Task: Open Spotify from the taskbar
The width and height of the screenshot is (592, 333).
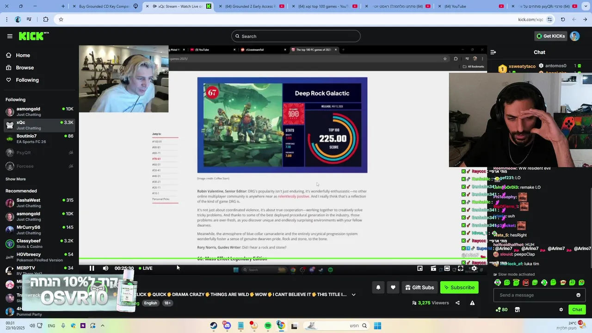Action: (x=268, y=326)
